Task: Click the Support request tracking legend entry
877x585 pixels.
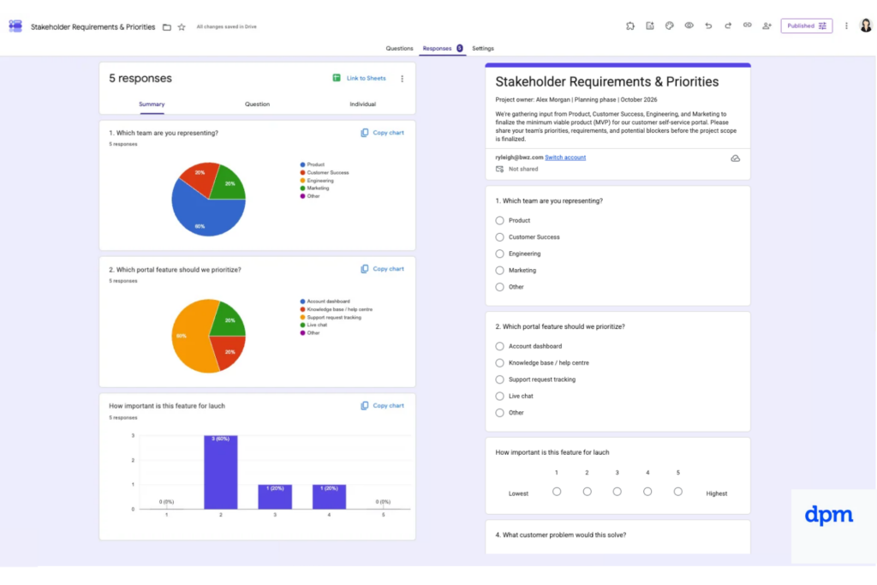Action: click(x=331, y=318)
